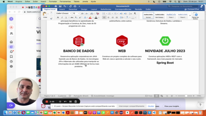This screenshot has width=206, height=116.
Task: Apply strikethrough (abc) formatting
Action: coord(72,17)
